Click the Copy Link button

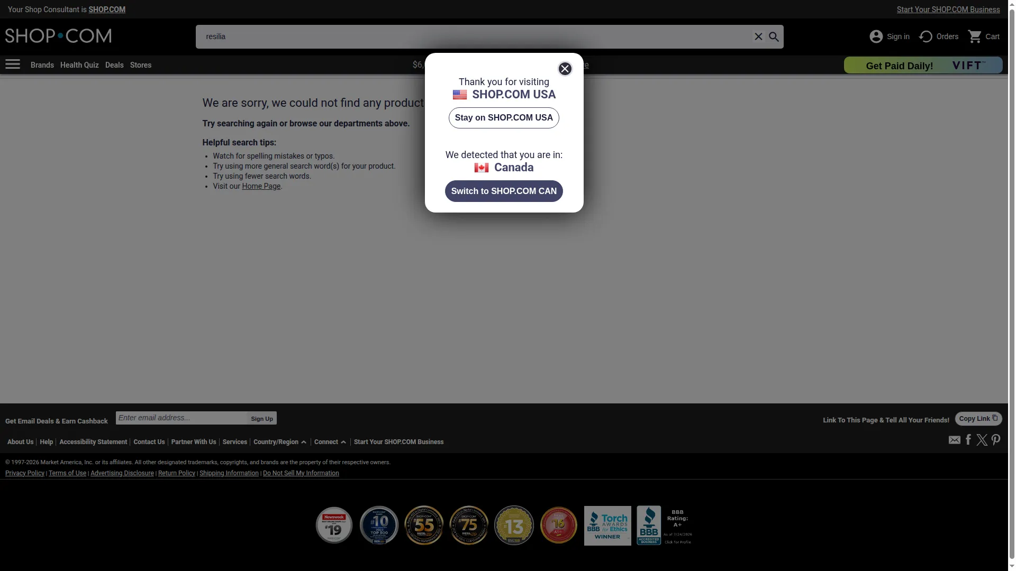(x=978, y=419)
